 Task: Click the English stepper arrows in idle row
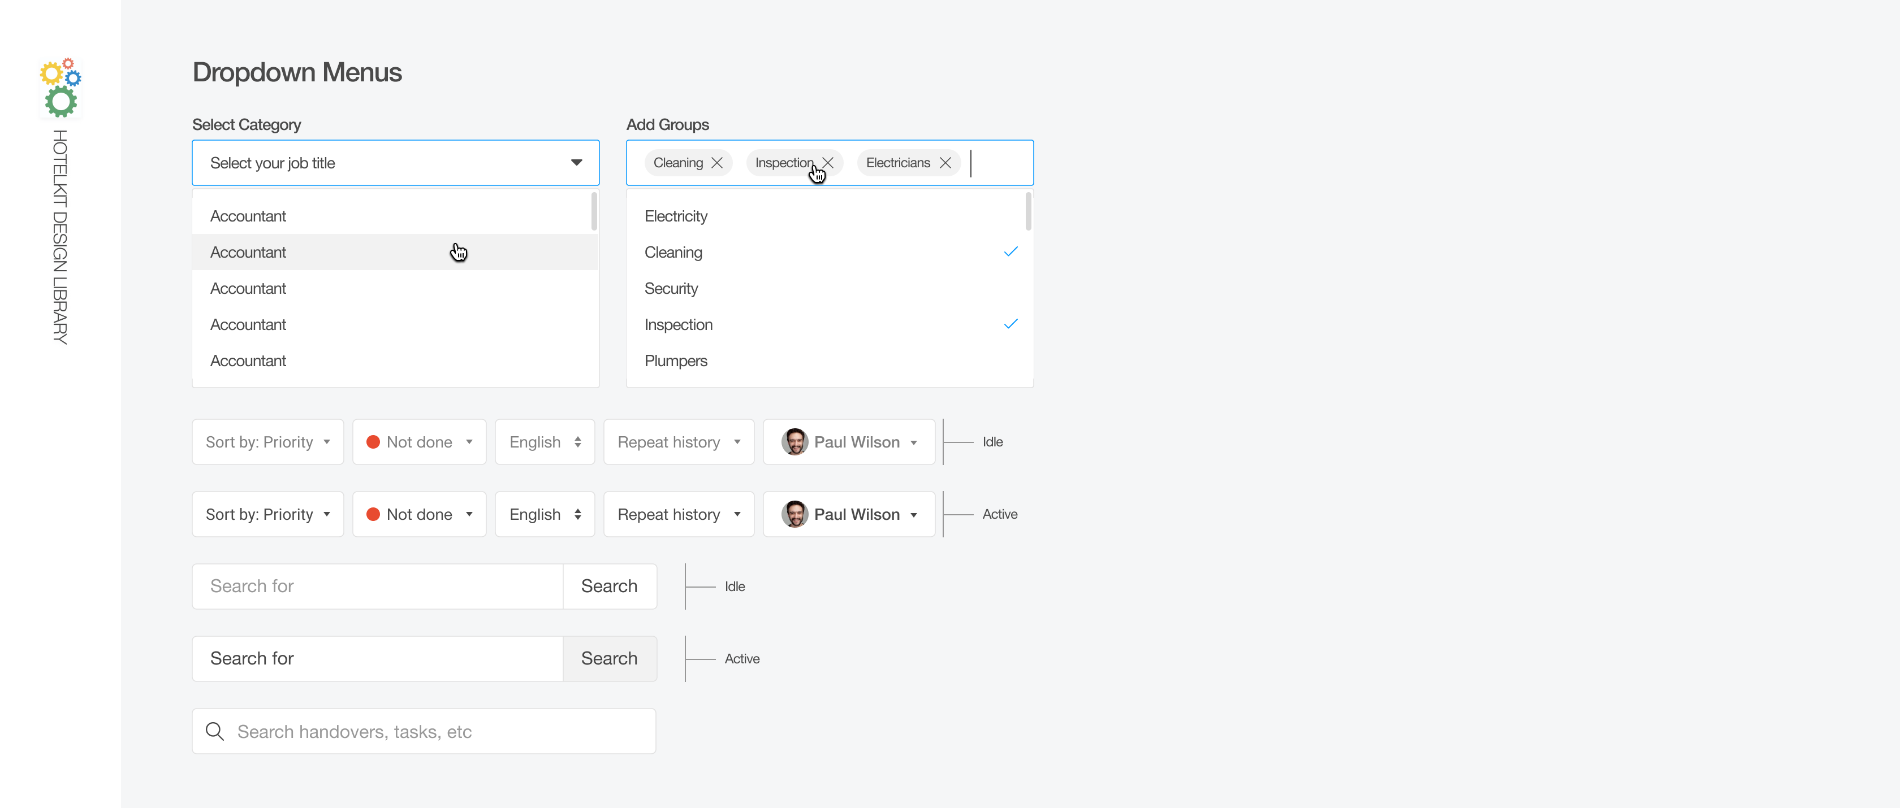(577, 442)
